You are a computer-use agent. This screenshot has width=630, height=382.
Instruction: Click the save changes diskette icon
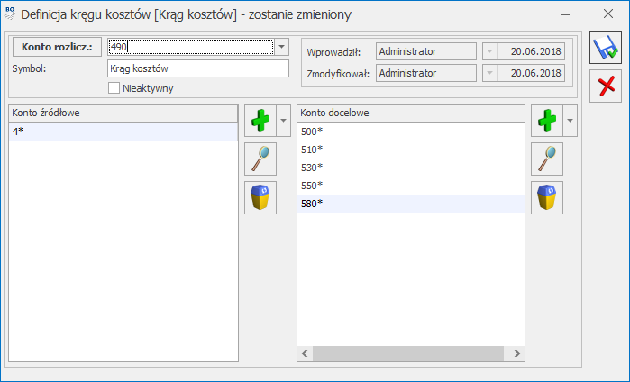[608, 49]
